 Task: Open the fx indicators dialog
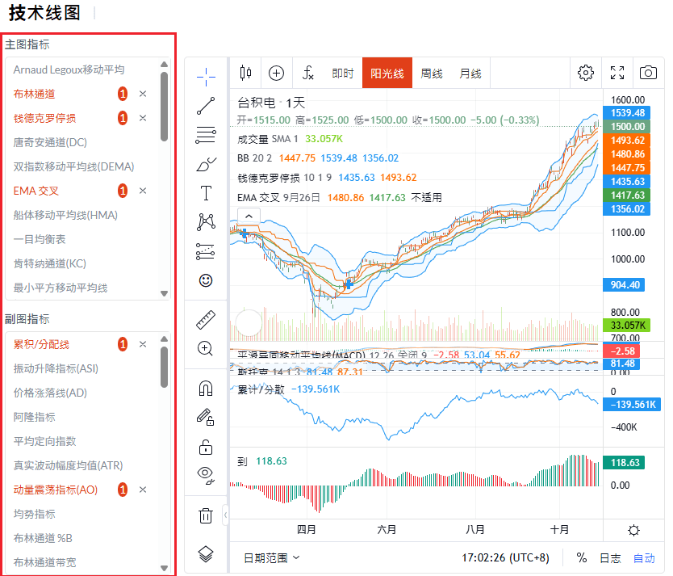click(x=307, y=72)
